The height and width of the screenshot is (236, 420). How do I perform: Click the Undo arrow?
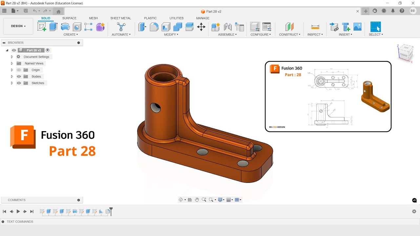pos(34,11)
